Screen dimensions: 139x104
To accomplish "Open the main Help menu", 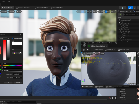I will coord(9,1).
